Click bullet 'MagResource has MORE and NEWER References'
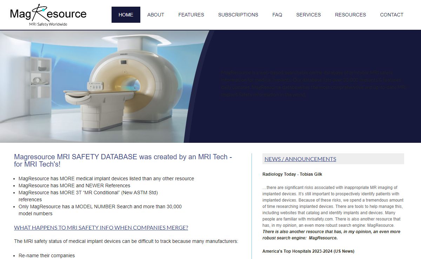421x259 pixels. click(74, 185)
